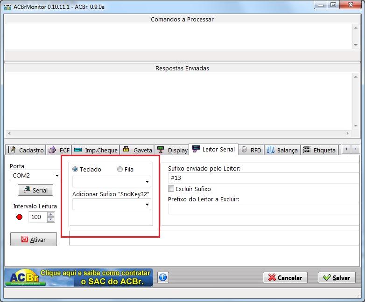365x302 pixels.
Task: Click the blue info icon button
Action: coord(163,277)
